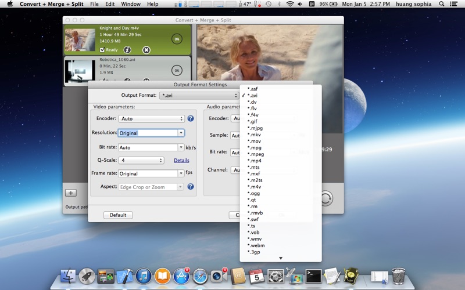Image resolution: width=465 pixels, height=290 pixels.
Task: Open the Window menu
Action: coord(131,4)
